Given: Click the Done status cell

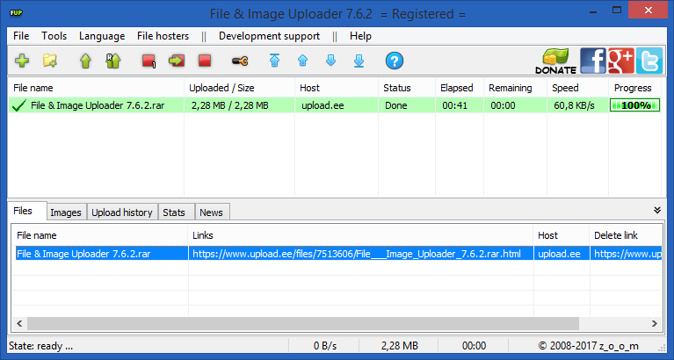Looking at the screenshot, I should [407, 105].
